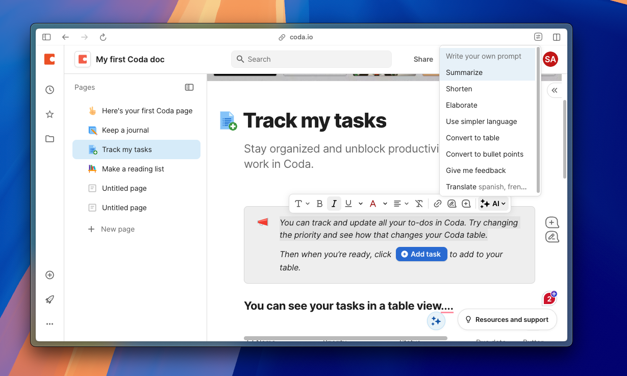Viewport: 627px width, 376px height.
Task: Toggle Underline formatting
Action: [348, 204]
